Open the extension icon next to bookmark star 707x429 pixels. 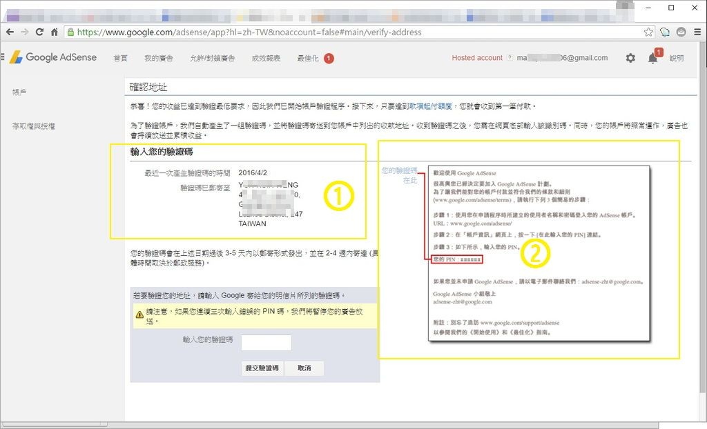tap(665, 32)
